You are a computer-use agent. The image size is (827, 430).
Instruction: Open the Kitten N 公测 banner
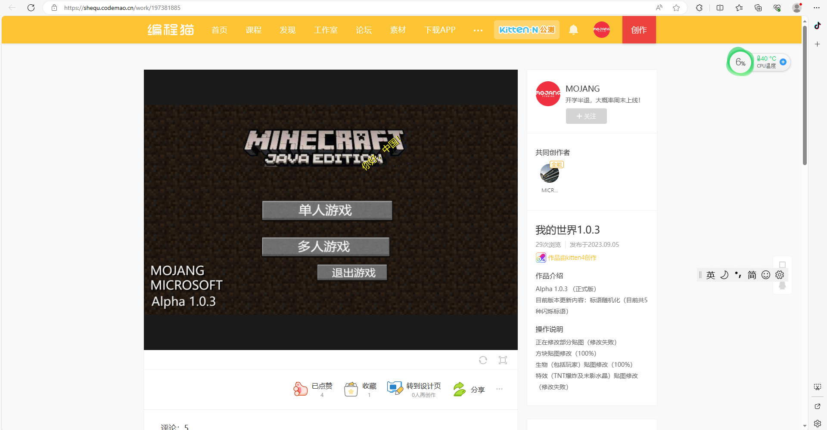(527, 30)
